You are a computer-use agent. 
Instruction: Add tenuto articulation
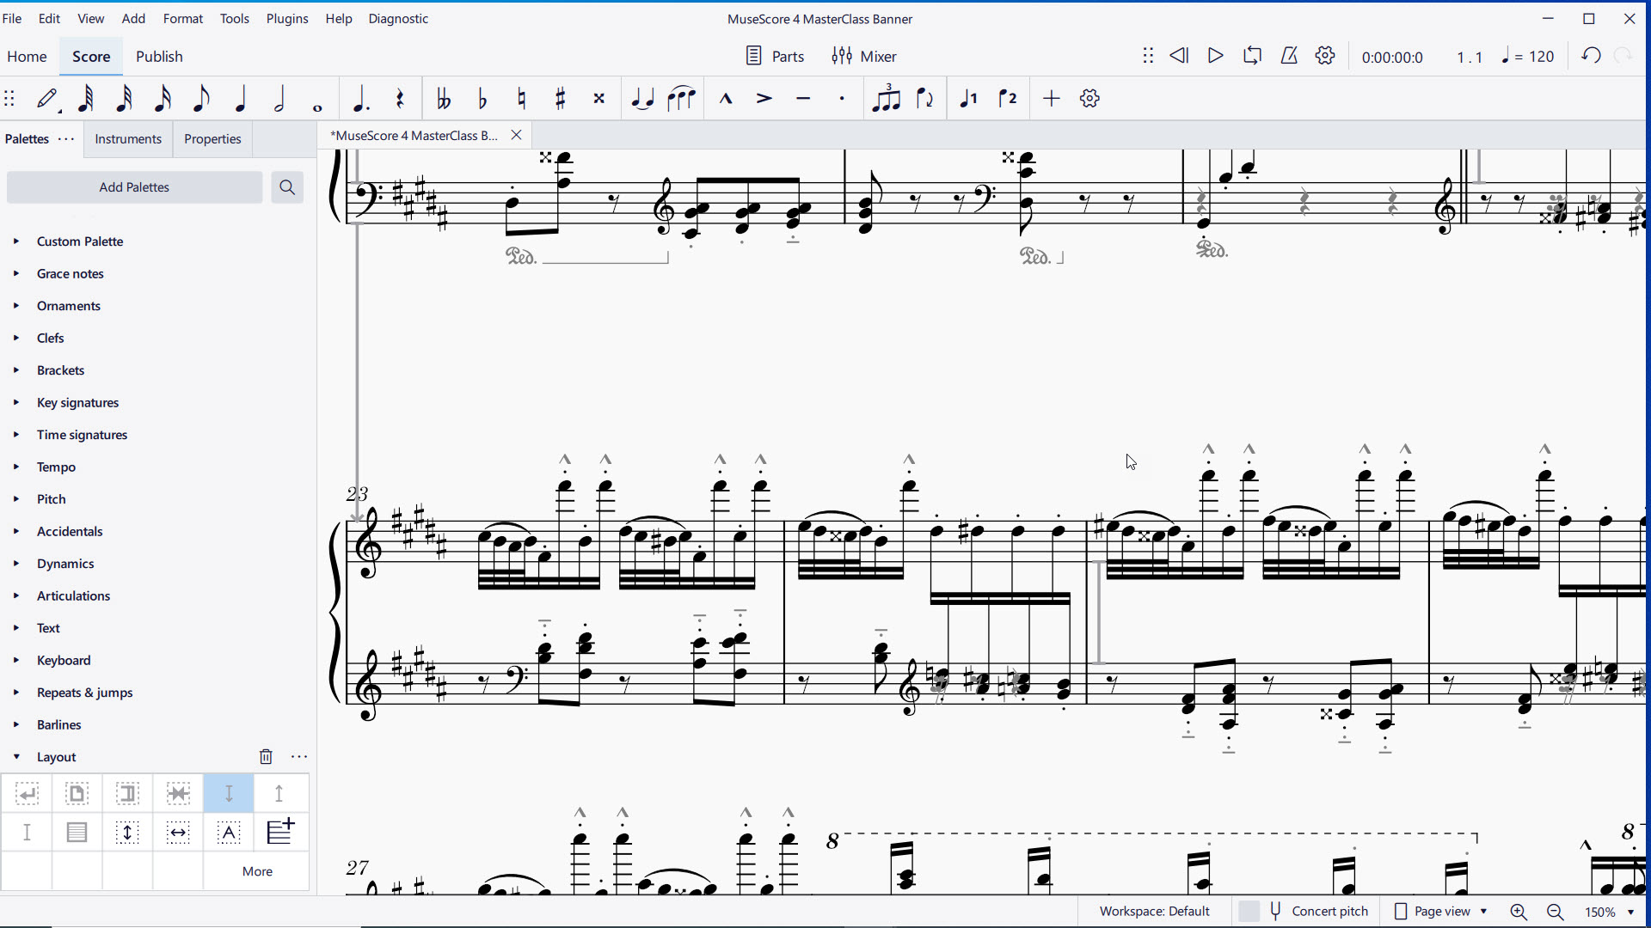pos(803,99)
